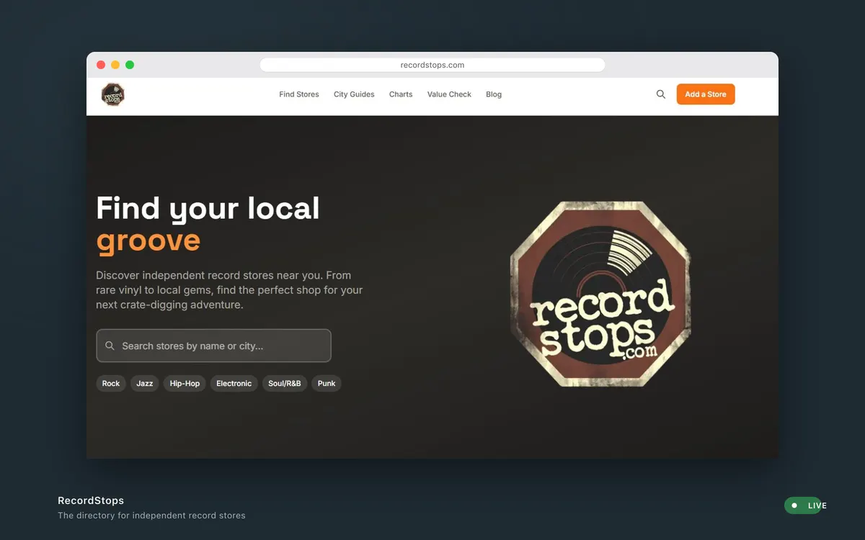Click the recordstops.com address bar

pos(432,65)
